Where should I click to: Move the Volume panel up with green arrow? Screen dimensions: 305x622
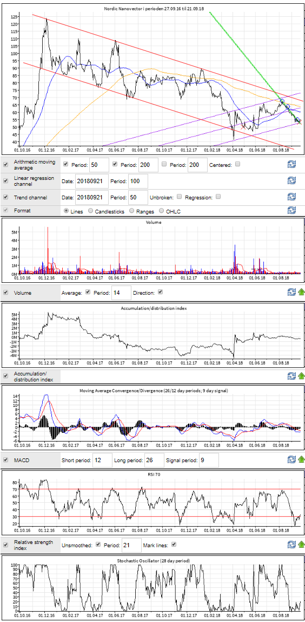301,292
